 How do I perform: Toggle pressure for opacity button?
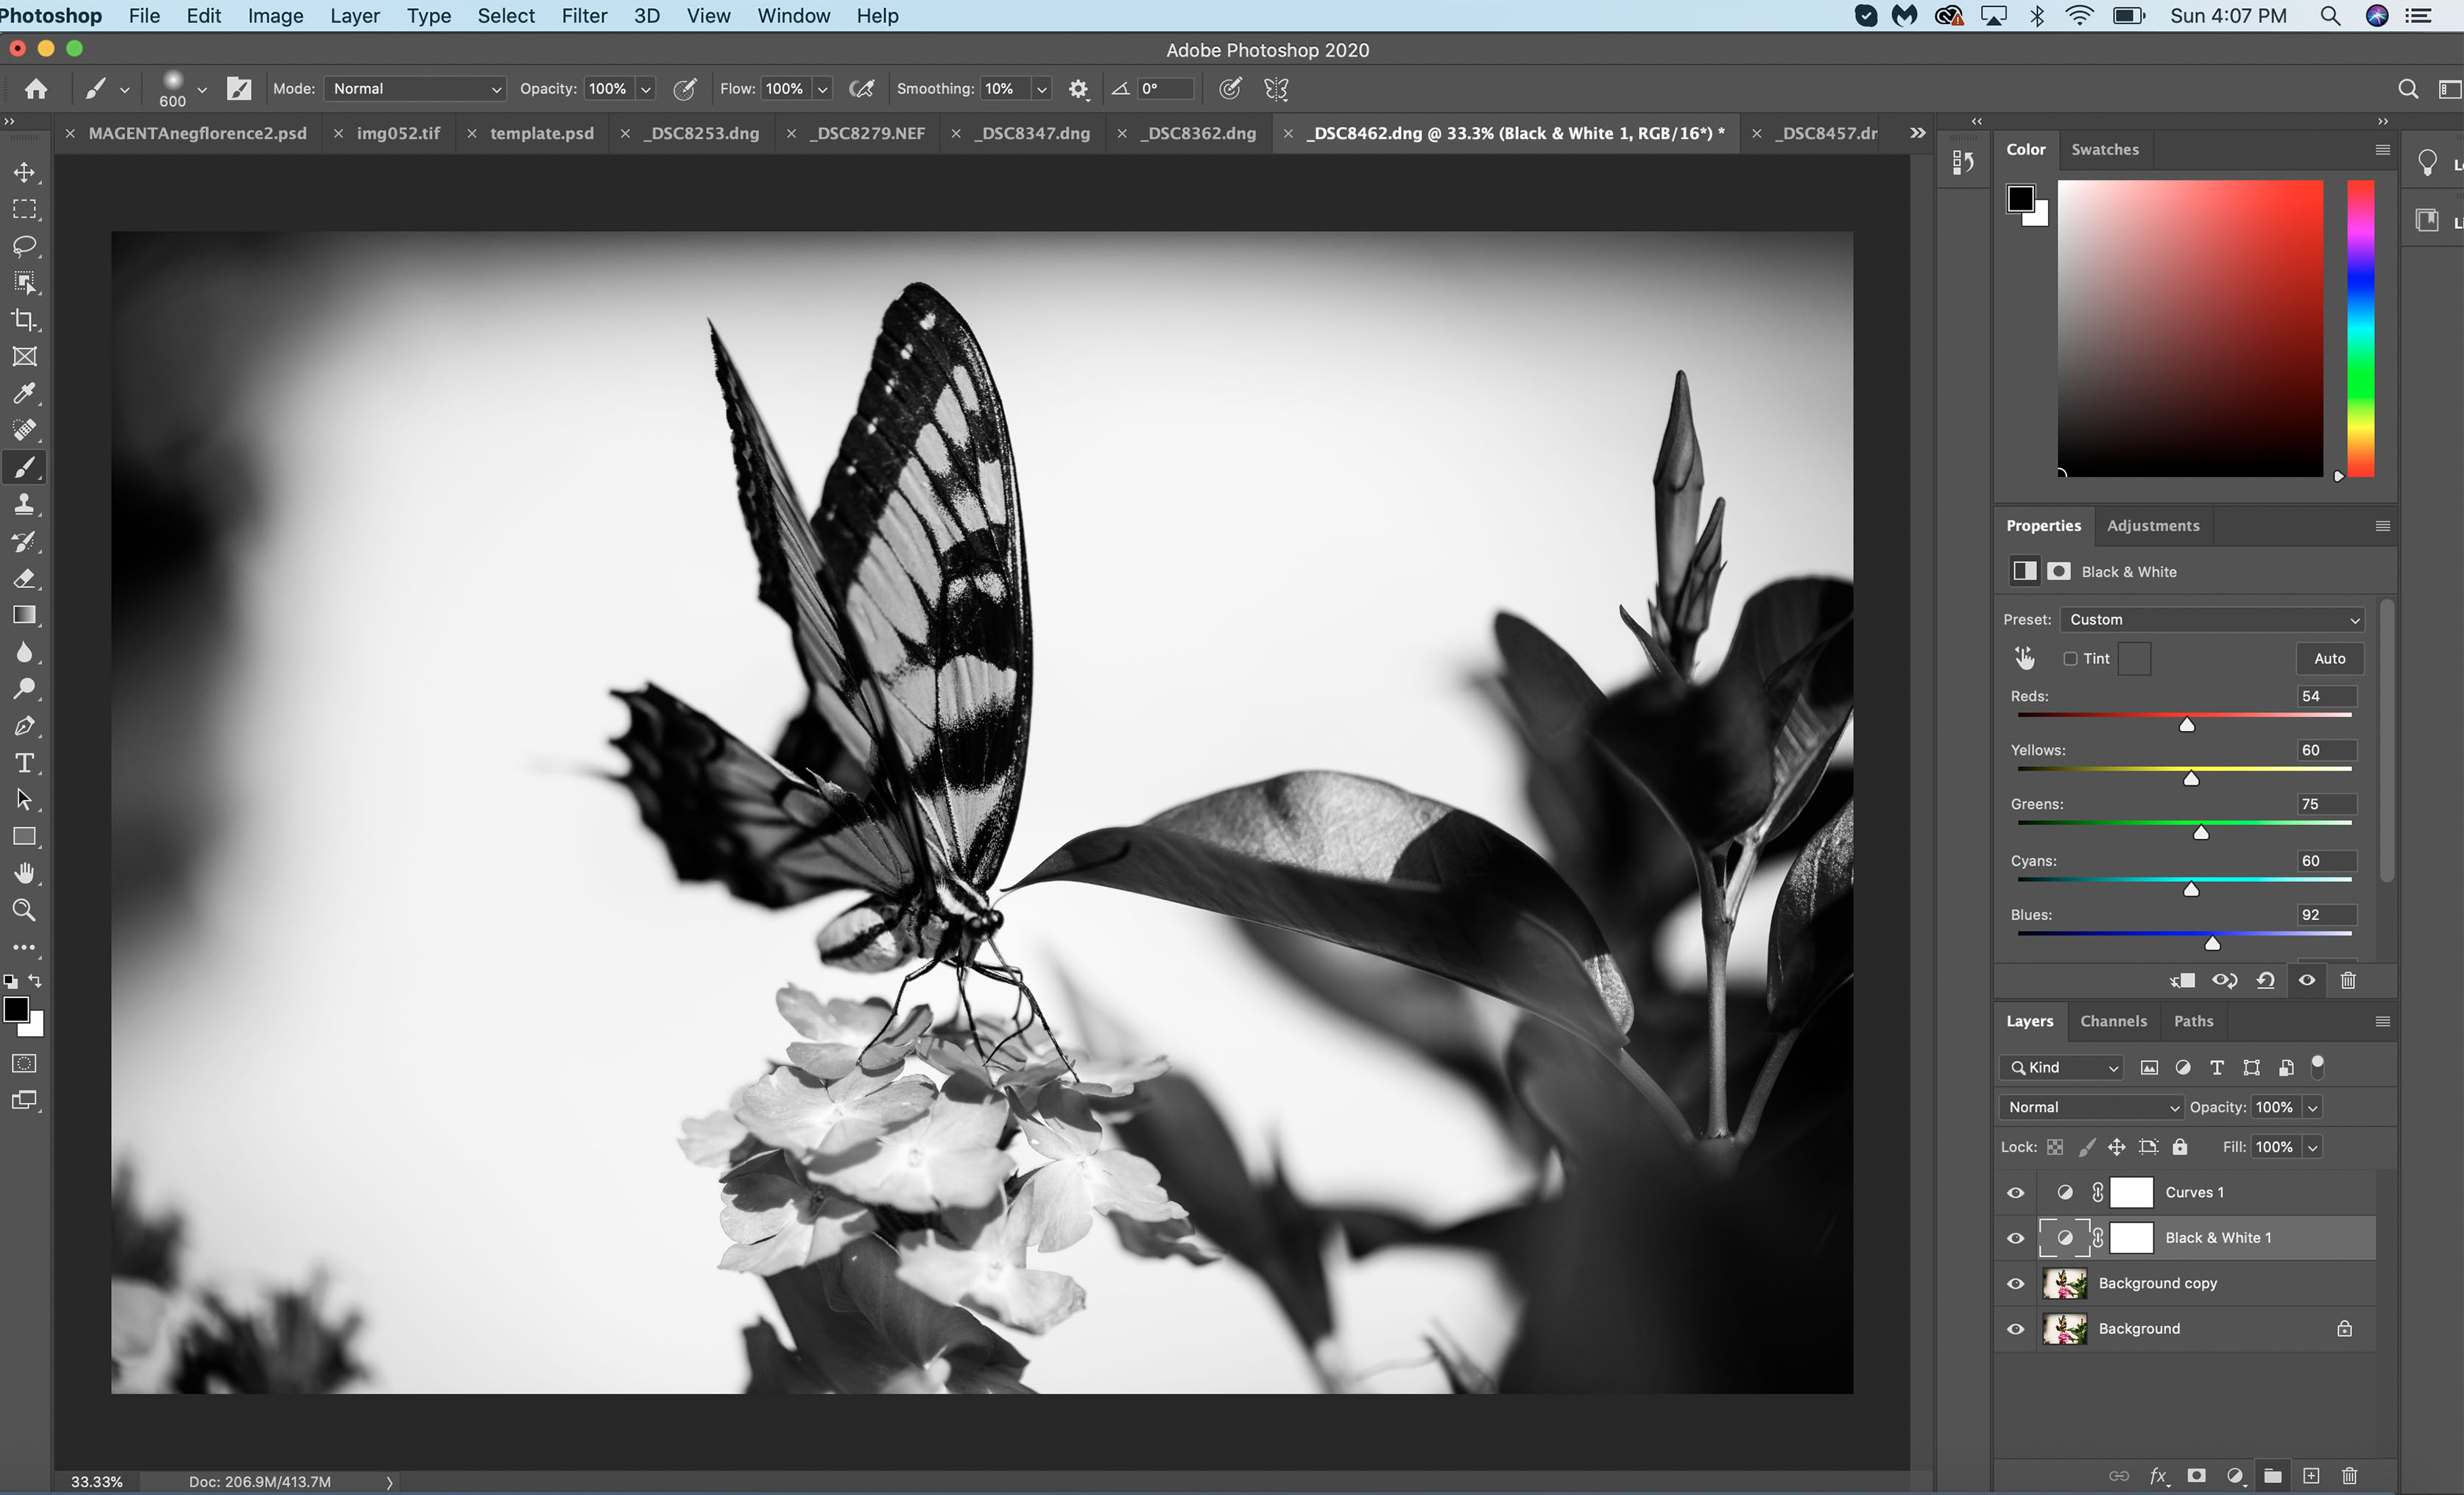685,89
